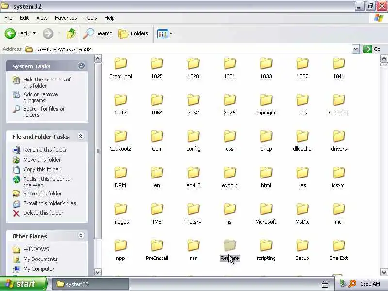This screenshot has width=388, height=291.
Task: Click the Views toolbar icon
Action: coord(162,33)
